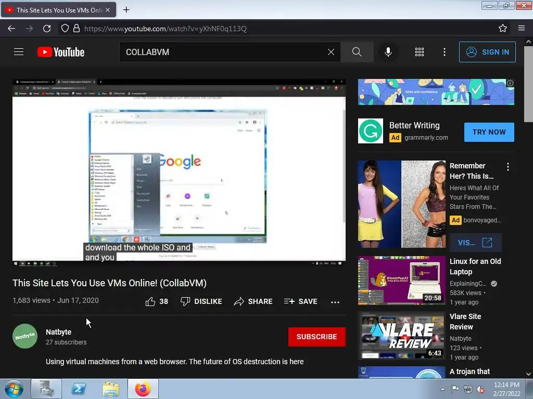Screen dimensions: 533x399
Task: Launch PowerShell from taskbar
Action: pos(79,389)
